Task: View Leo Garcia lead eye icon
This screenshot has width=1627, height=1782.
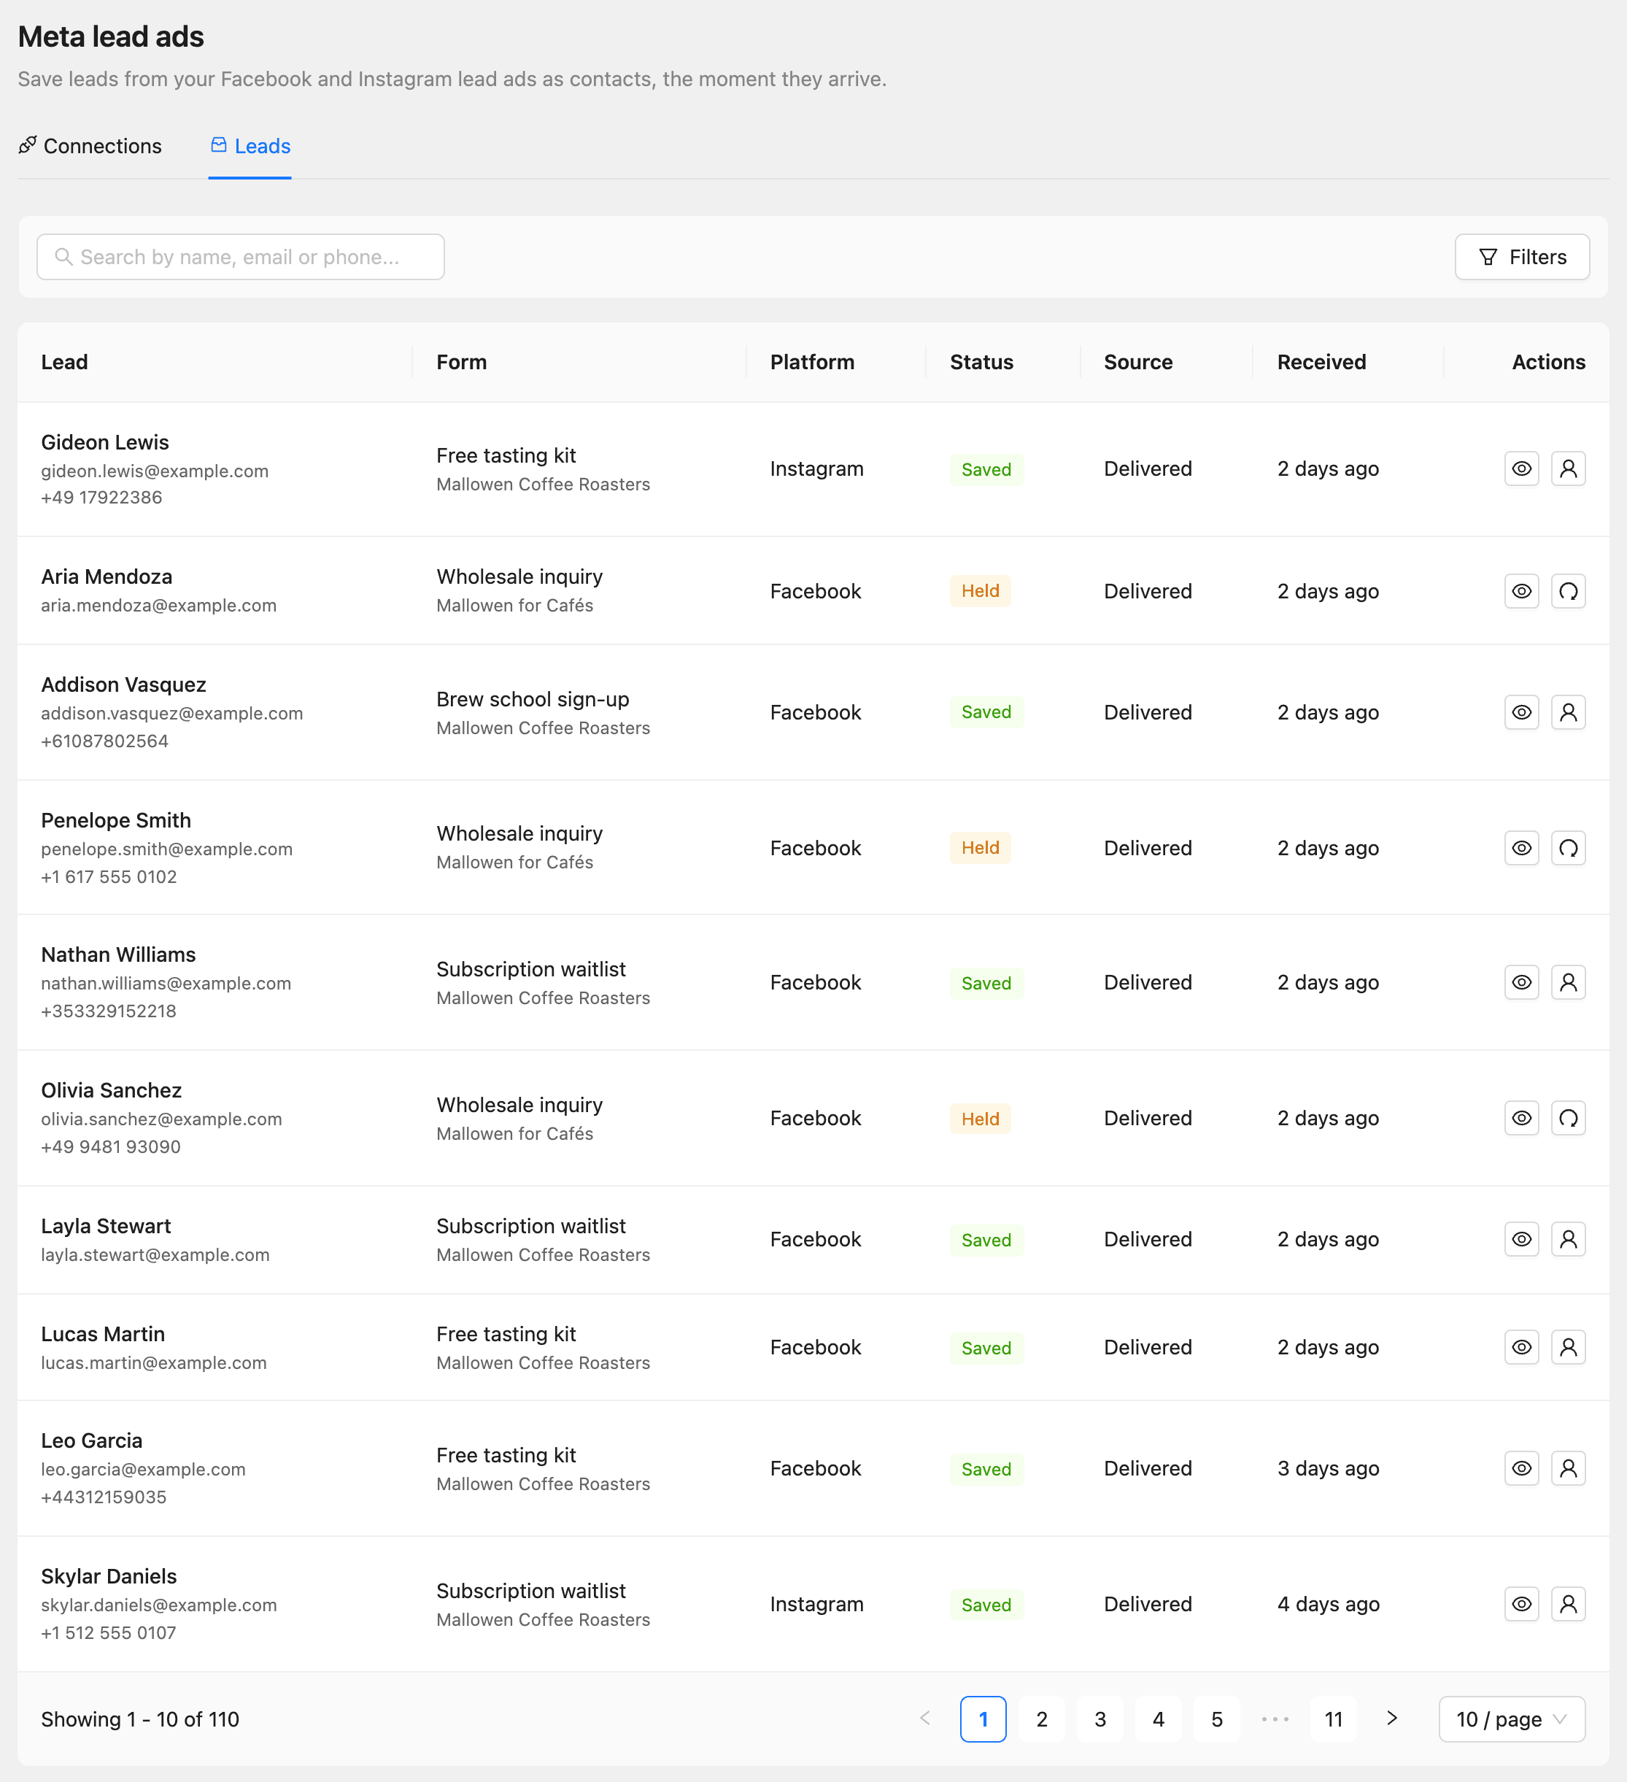Action: 1521,1468
